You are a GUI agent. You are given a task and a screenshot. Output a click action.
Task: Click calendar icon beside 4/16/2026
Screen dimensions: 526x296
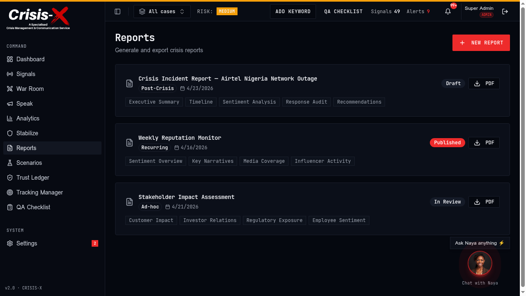tap(177, 148)
